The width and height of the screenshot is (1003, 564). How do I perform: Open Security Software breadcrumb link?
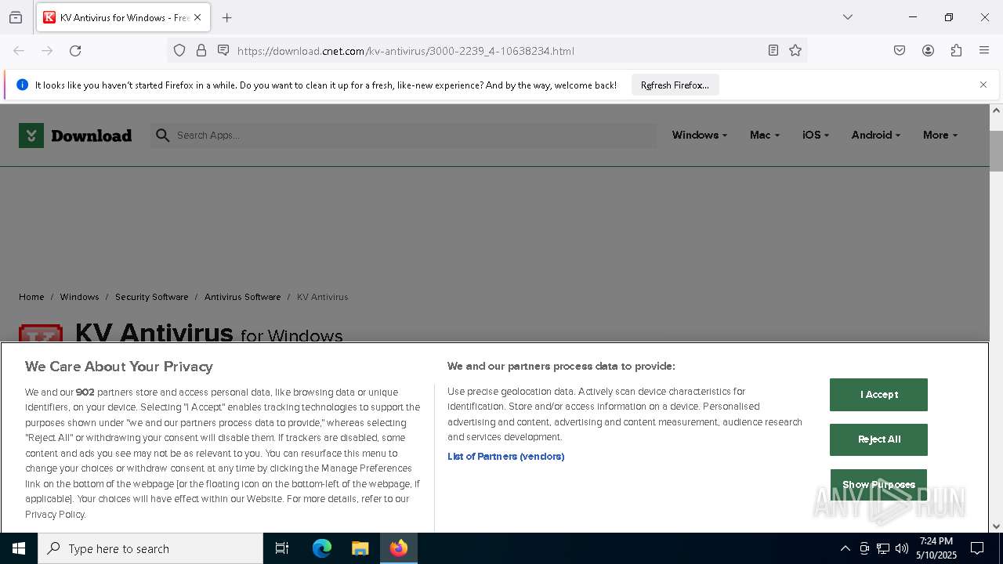[151, 297]
